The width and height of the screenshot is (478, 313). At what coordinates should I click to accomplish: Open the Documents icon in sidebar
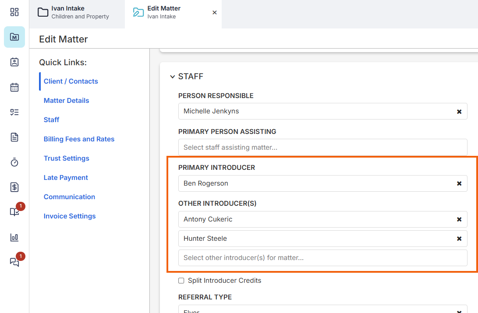pyautogui.click(x=14, y=137)
